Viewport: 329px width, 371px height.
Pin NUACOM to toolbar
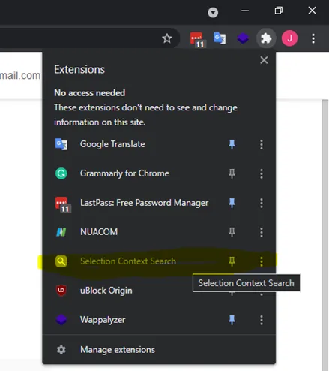point(232,232)
